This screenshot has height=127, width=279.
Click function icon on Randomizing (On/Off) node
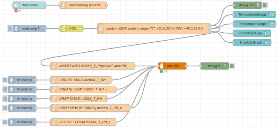point(63,5)
